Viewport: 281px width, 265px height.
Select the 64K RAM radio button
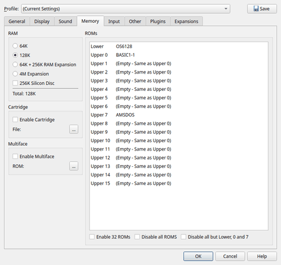[x=20, y=46]
